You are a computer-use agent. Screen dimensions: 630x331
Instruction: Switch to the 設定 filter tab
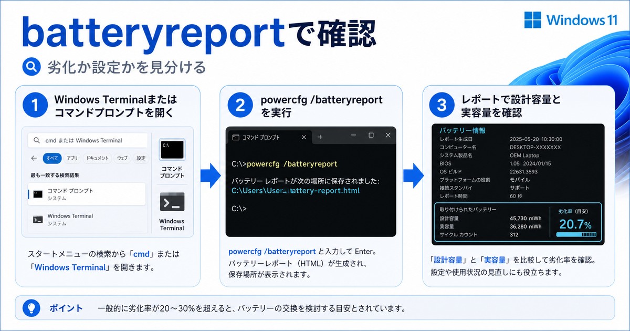[141, 158]
